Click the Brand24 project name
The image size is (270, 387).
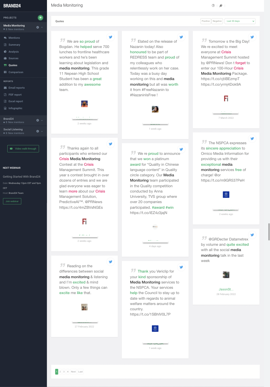(8, 119)
